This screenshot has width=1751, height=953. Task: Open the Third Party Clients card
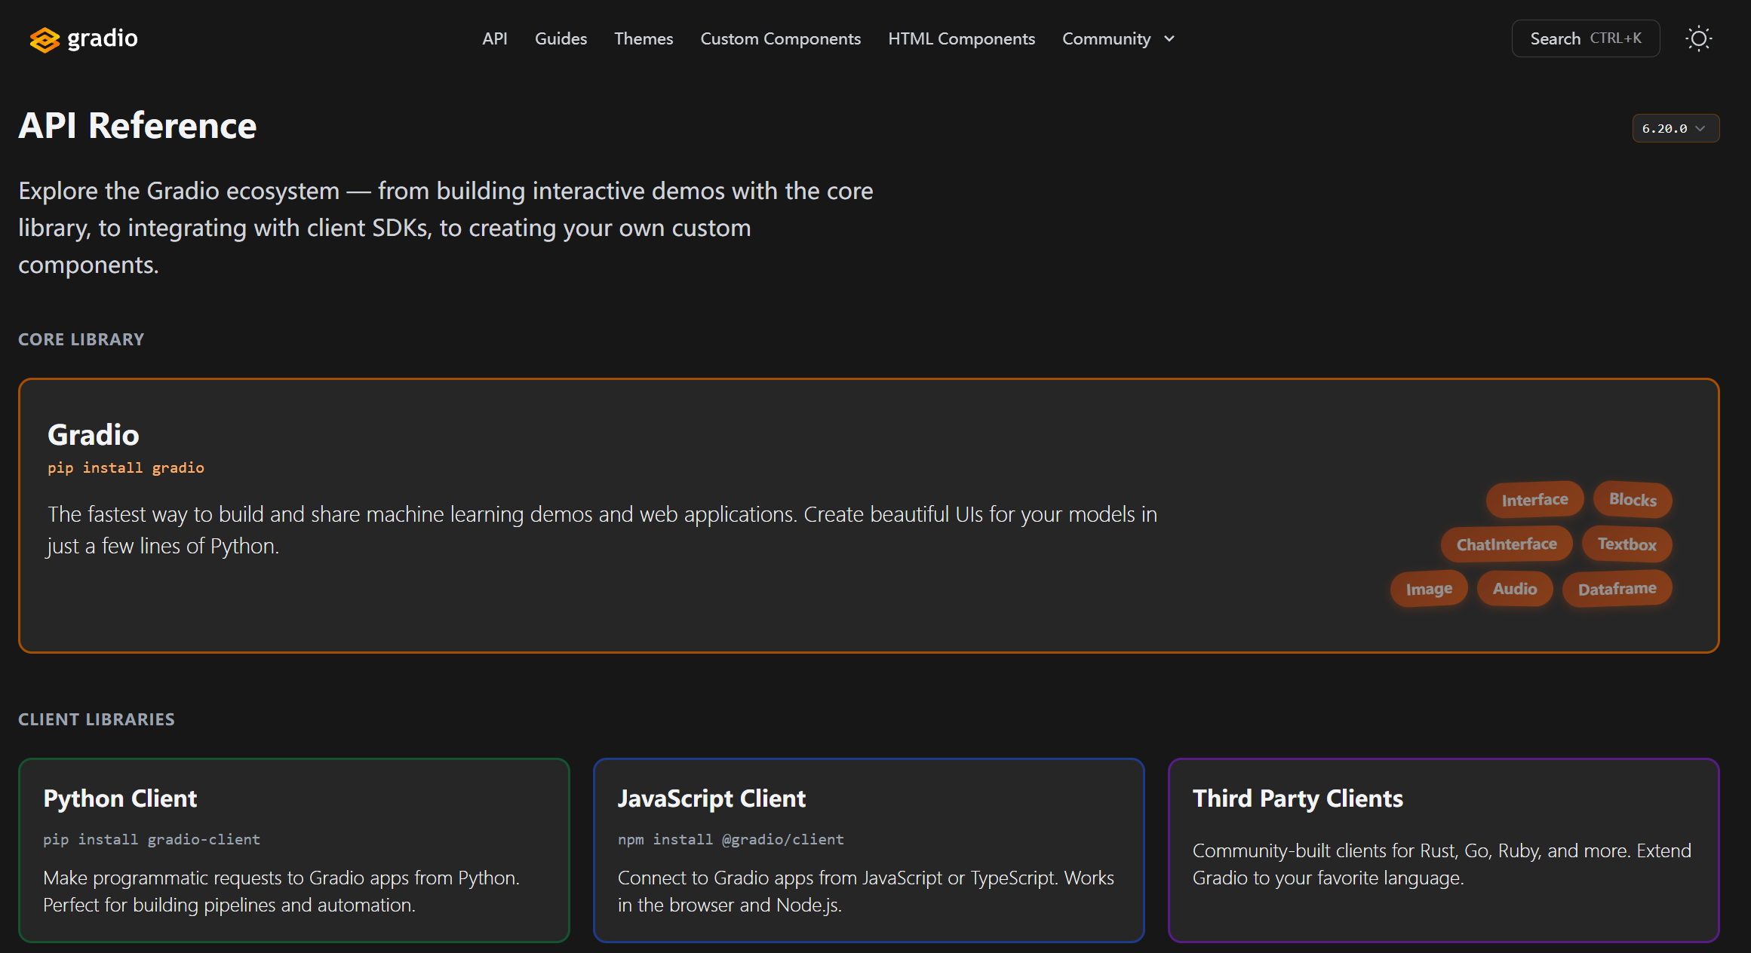click(x=1444, y=850)
